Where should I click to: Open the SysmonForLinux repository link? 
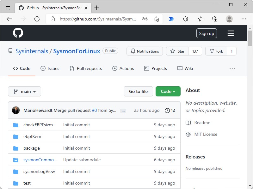(77, 51)
